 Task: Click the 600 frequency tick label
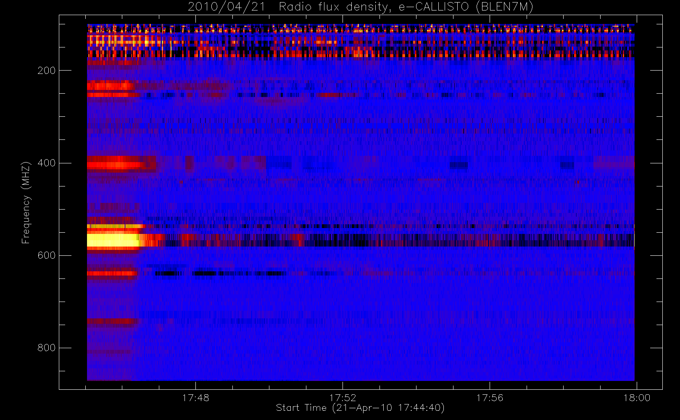coord(47,255)
